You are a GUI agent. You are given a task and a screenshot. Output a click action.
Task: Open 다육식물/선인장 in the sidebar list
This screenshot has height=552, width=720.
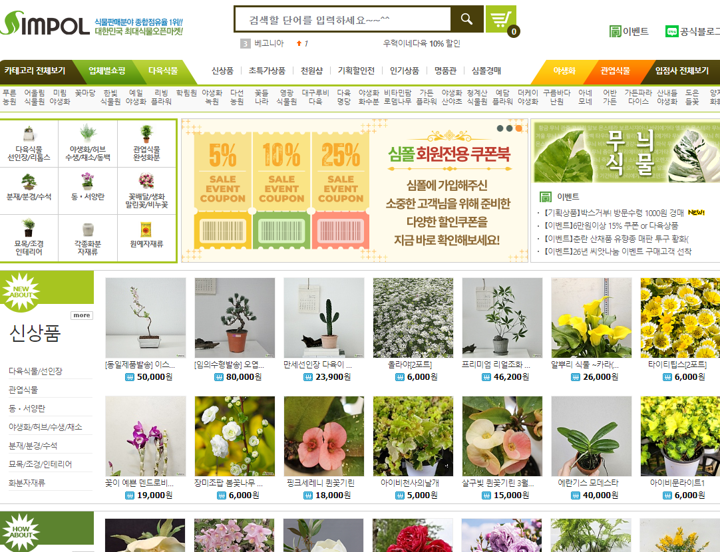tap(35, 370)
